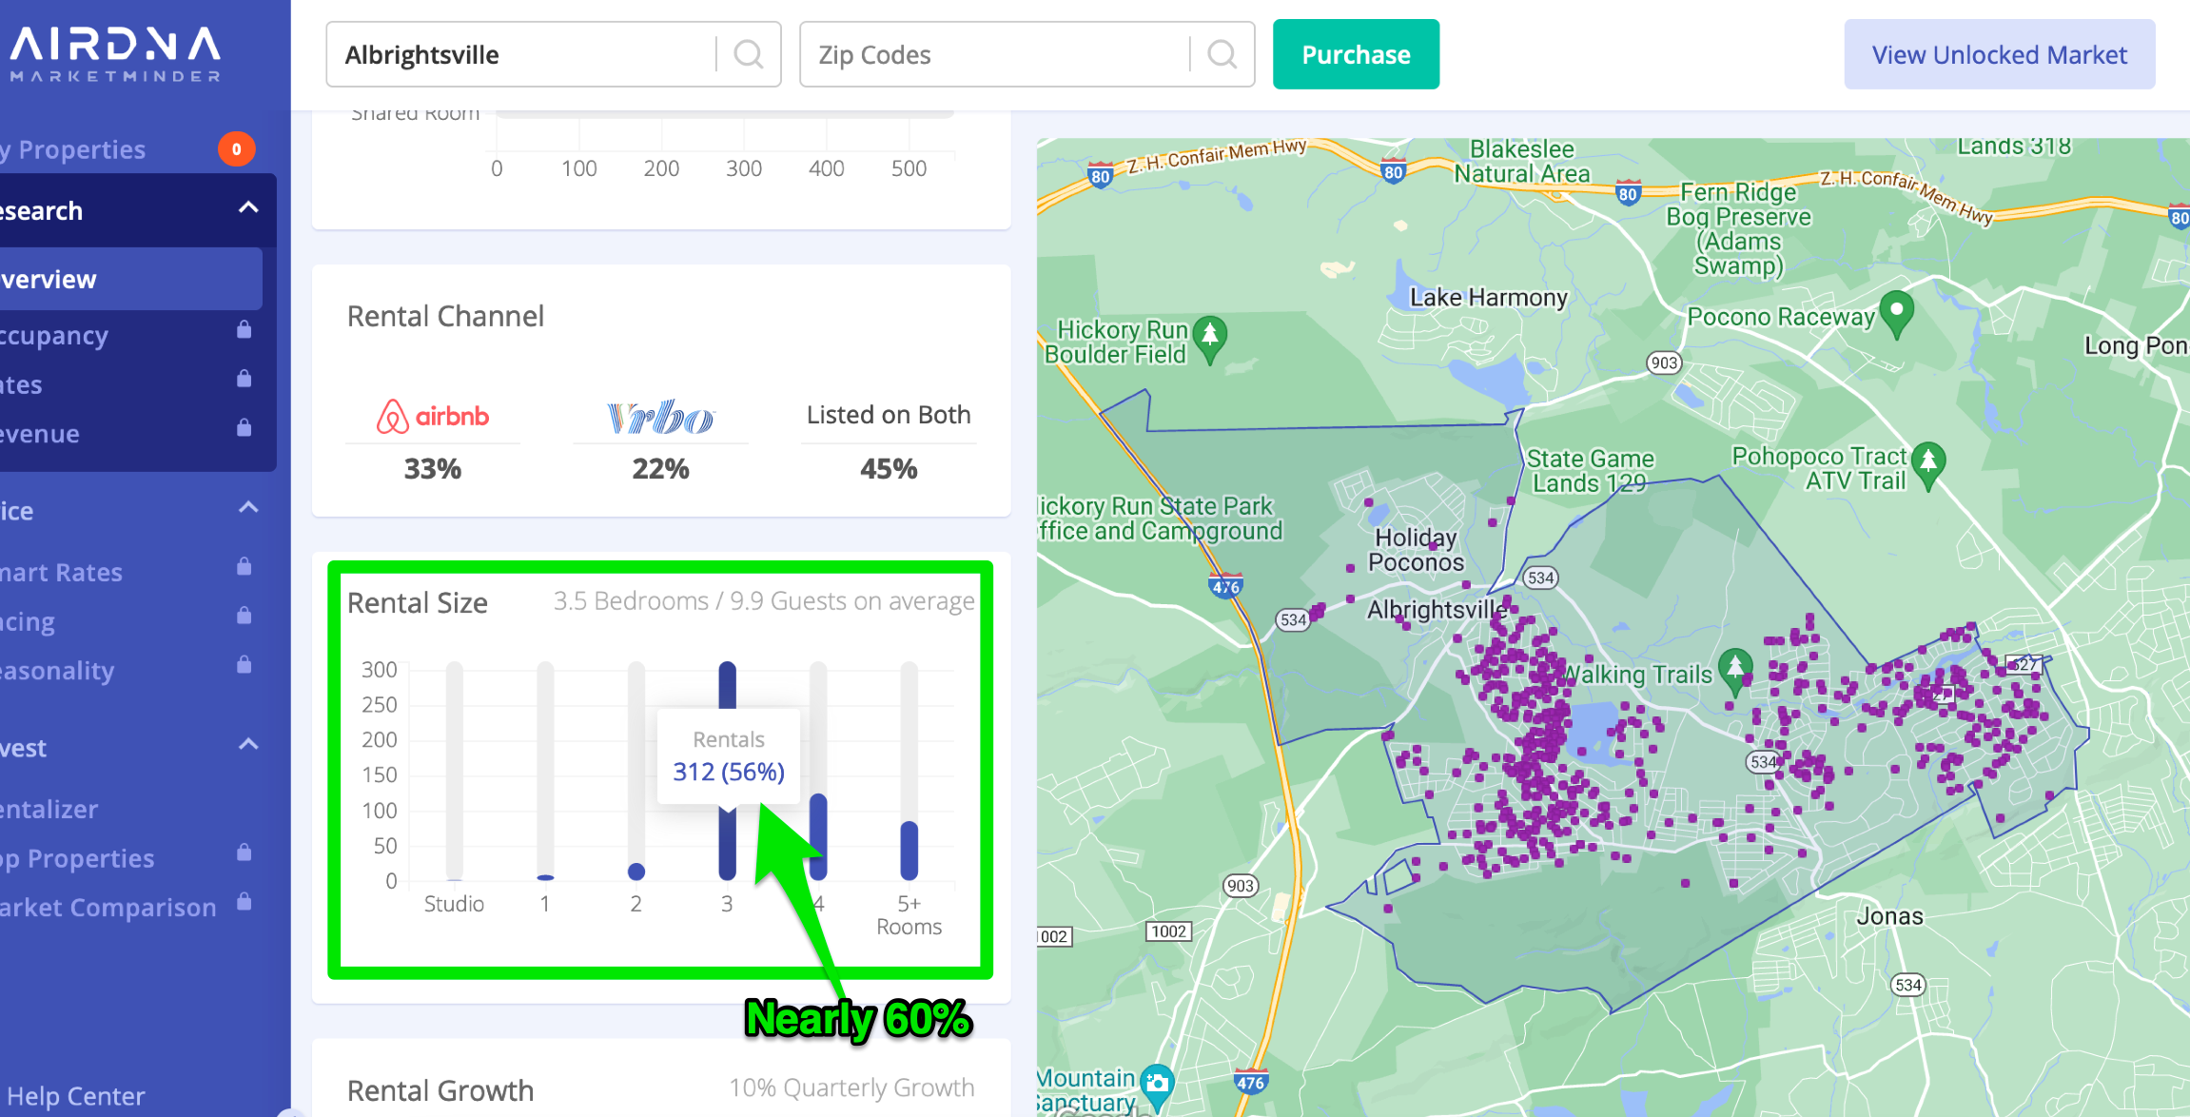Click the search icon in Albrightsville field

click(749, 54)
